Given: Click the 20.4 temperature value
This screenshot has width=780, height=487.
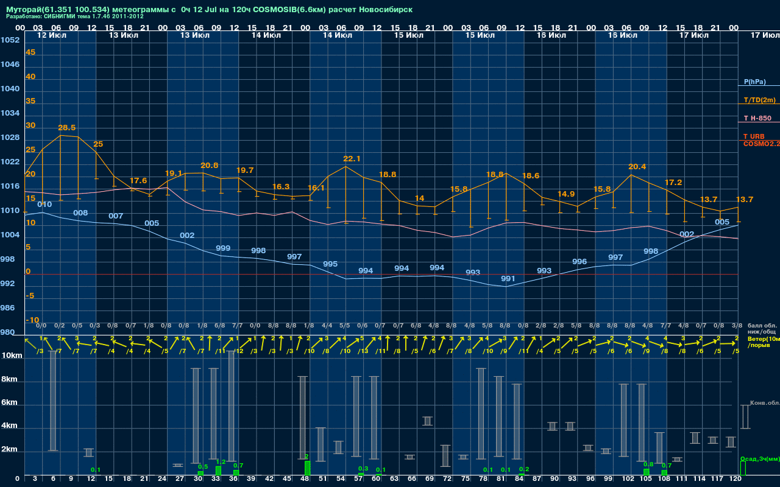Looking at the screenshot, I should (x=637, y=167).
